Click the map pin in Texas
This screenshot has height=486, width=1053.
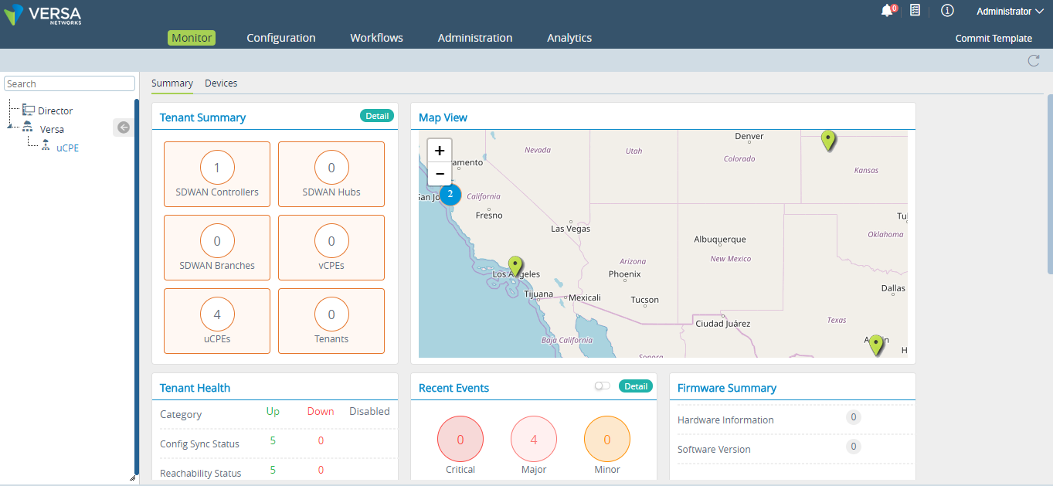875,345
